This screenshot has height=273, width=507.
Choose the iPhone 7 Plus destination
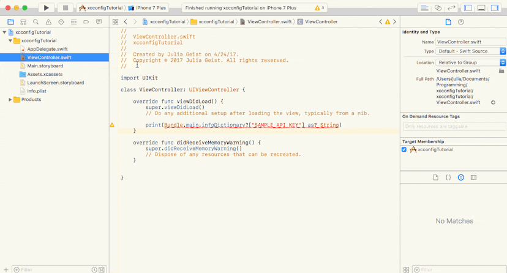click(147, 8)
